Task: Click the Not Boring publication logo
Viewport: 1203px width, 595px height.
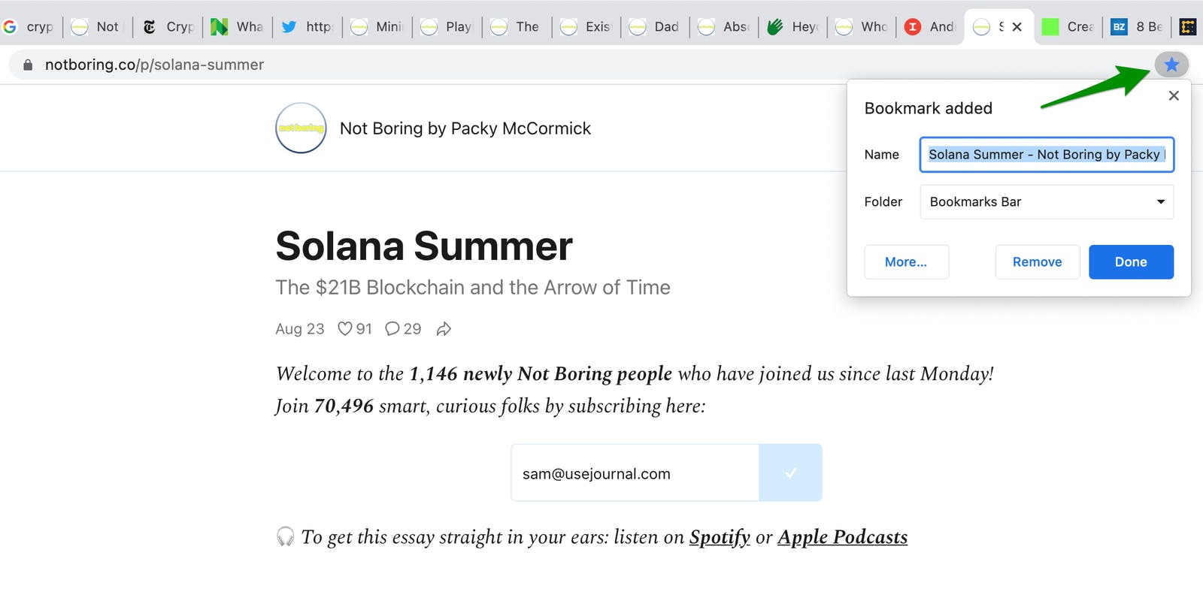Action: pos(301,128)
